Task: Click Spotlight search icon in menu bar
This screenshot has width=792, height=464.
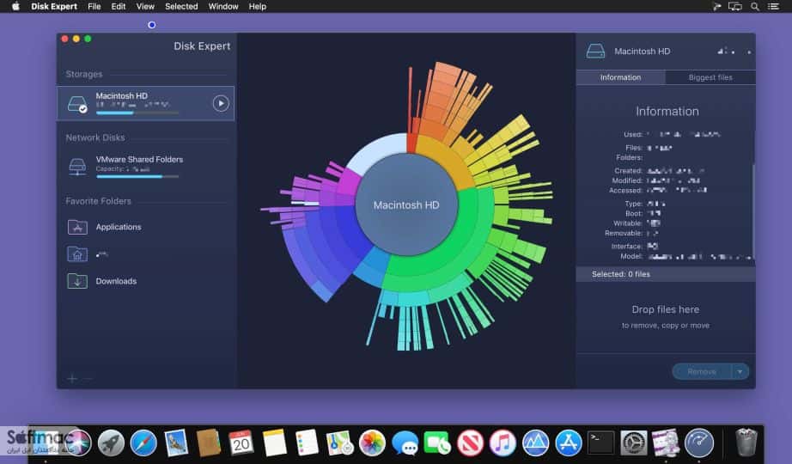Action: click(754, 7)
